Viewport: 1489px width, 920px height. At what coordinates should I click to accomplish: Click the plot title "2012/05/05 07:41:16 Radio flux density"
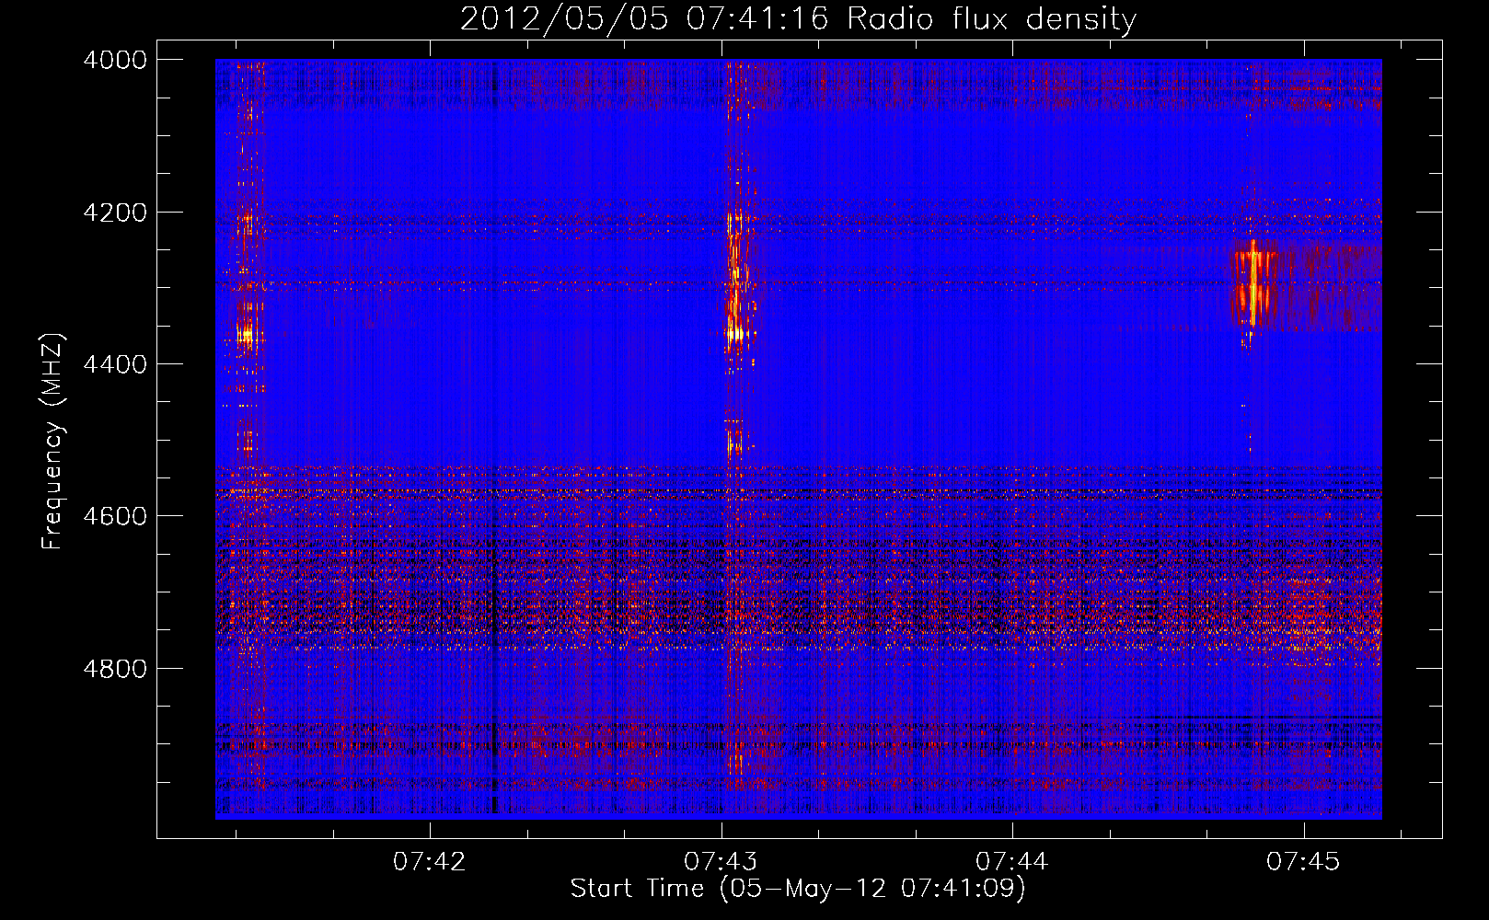click(x=798, y=18)
